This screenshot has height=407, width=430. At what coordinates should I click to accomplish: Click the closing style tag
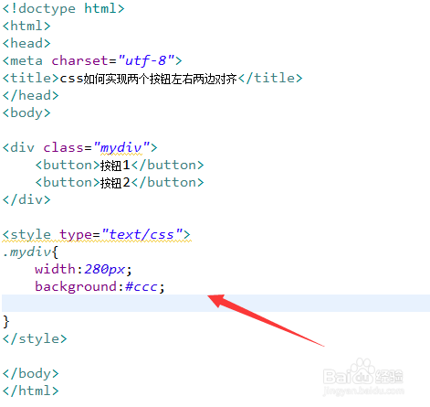coord(35,339)
